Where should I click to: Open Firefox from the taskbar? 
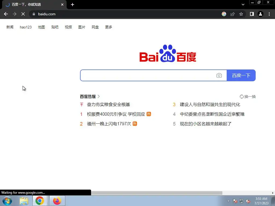[x=57, y=201]
